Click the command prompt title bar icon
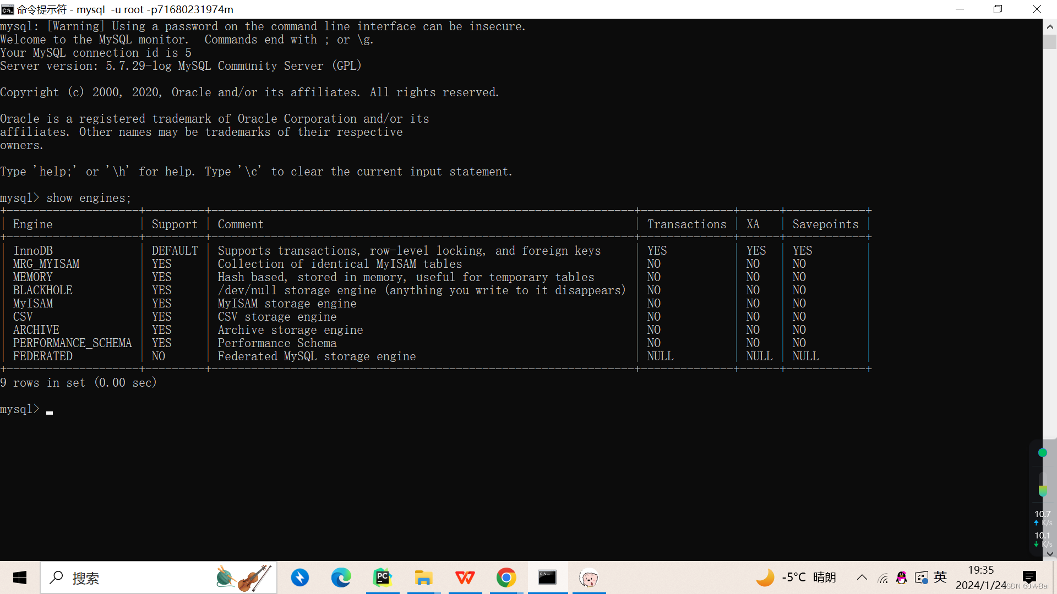 (7, 9)
